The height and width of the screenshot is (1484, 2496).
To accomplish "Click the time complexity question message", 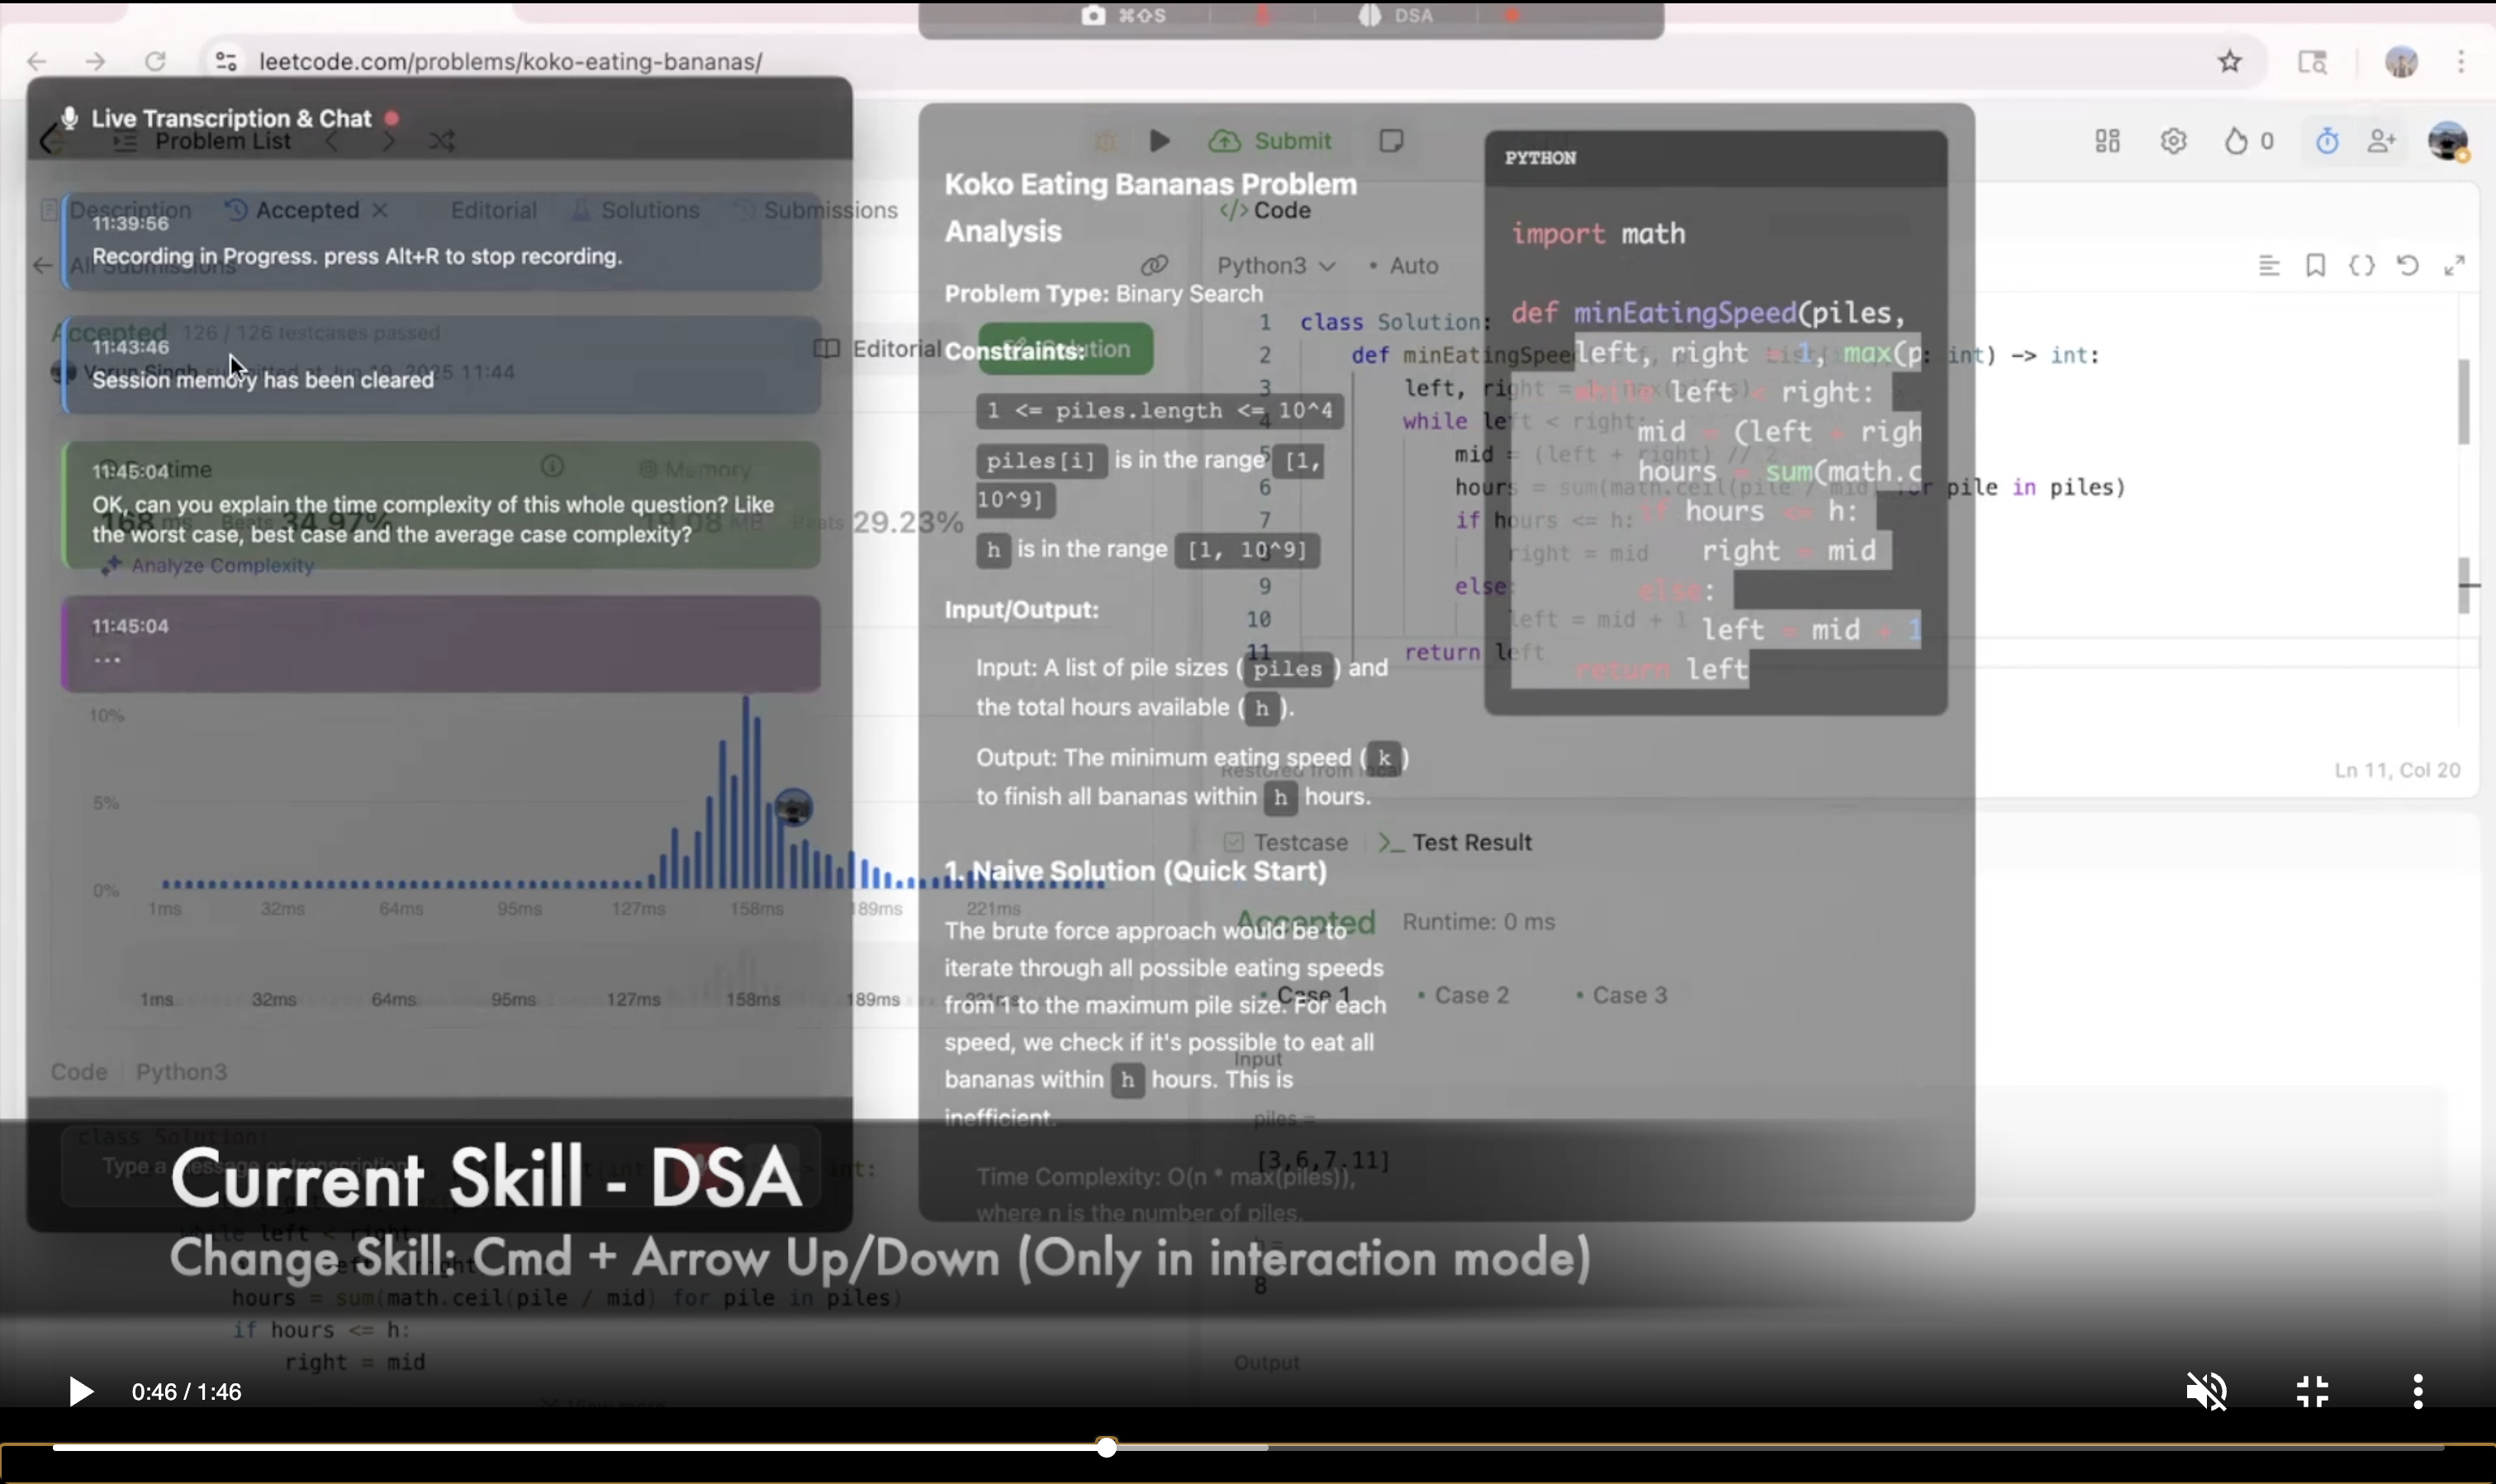I will click(x=441, y=506).
